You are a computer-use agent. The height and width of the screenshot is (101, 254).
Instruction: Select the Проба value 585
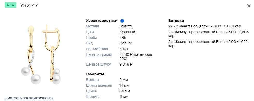[123, 38]
